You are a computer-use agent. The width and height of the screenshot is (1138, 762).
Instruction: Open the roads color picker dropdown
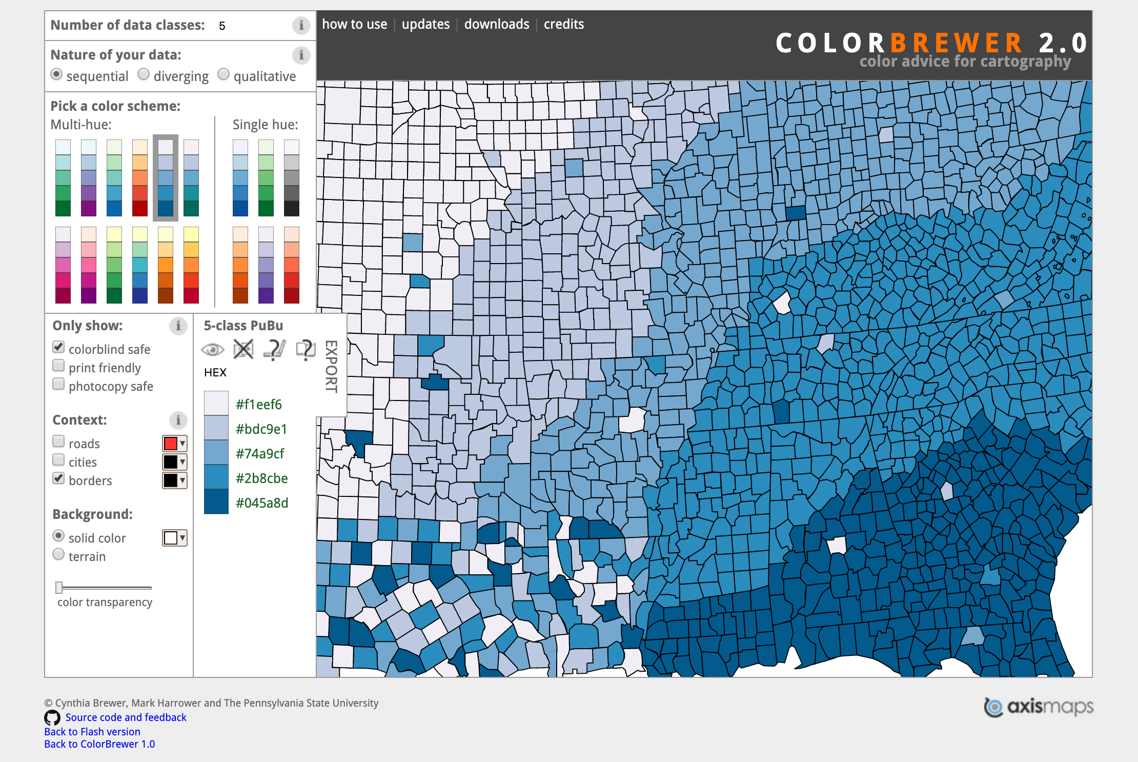click(x=175, y=444)
